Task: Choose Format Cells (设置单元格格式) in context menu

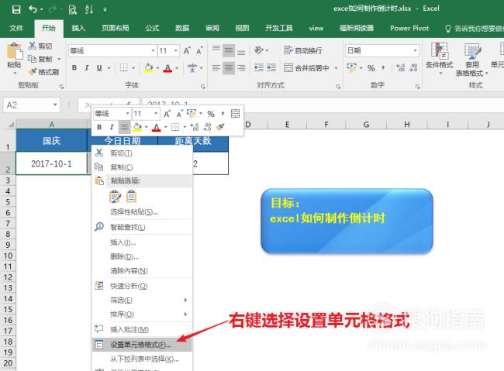Action: [142, 345]
